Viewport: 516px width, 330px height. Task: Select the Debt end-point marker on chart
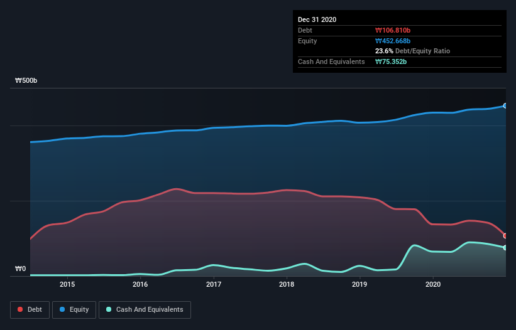[x=505, y=236]
